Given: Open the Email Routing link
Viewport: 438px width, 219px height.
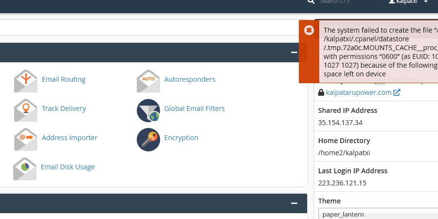Looking at the screenshot, I should point(63,79).
